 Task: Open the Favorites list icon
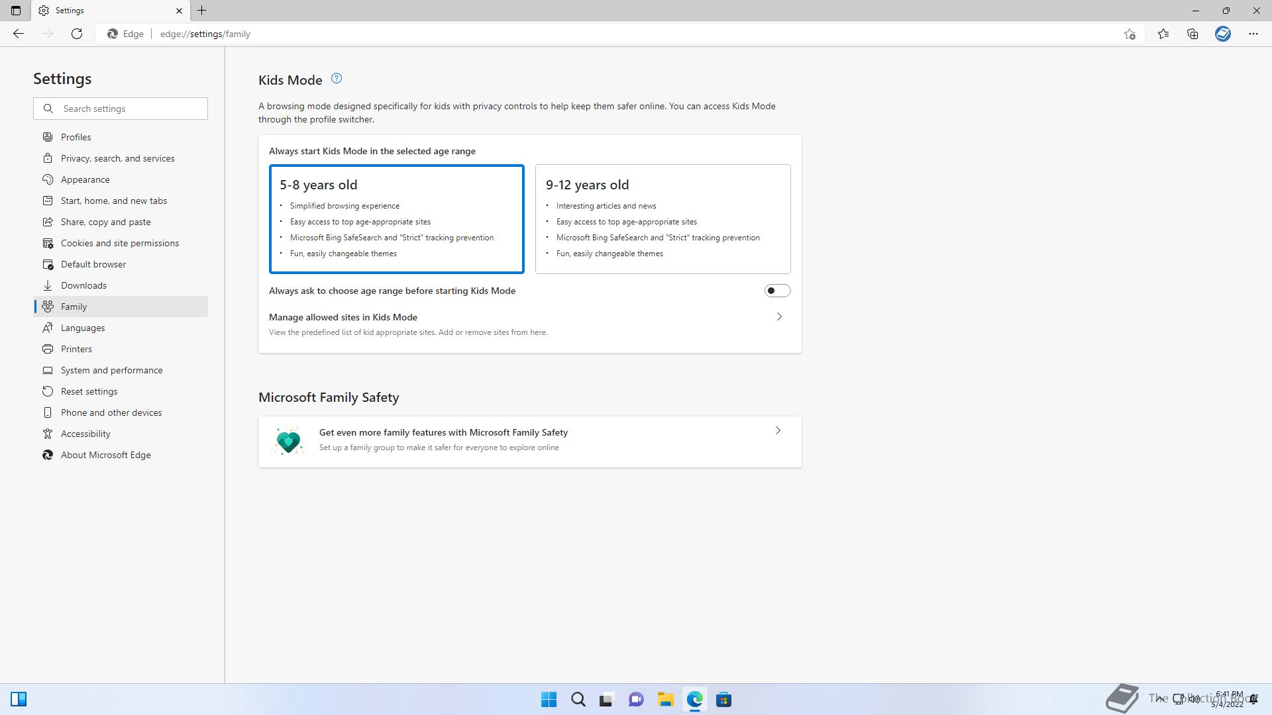pyautogui.click(x=1163, y=34)
